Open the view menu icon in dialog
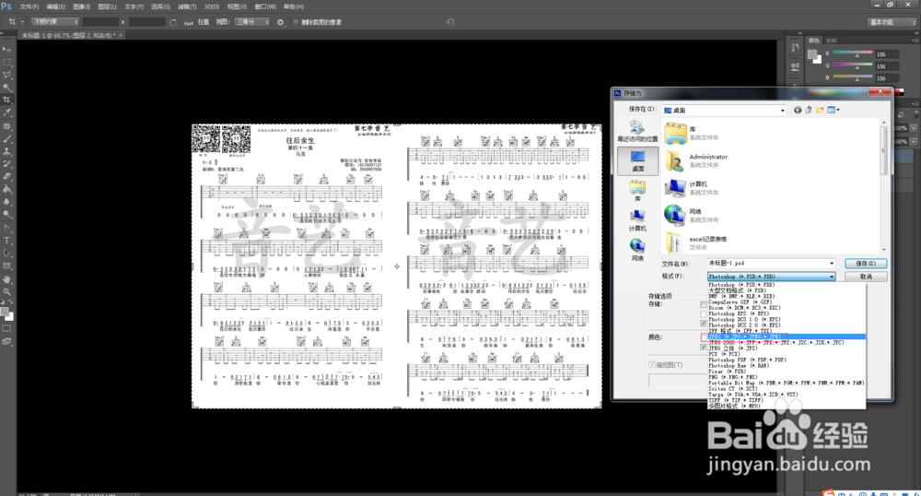Image resolution: width=921 pixels, height=496 pixels. [x=833, y=110]
